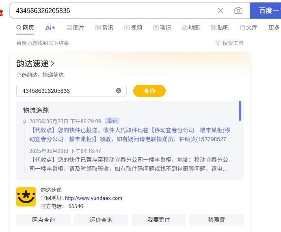Click 禁限寄 button
Image resolution: width=281 pixels, height=232 pixels.
(216, 220)
